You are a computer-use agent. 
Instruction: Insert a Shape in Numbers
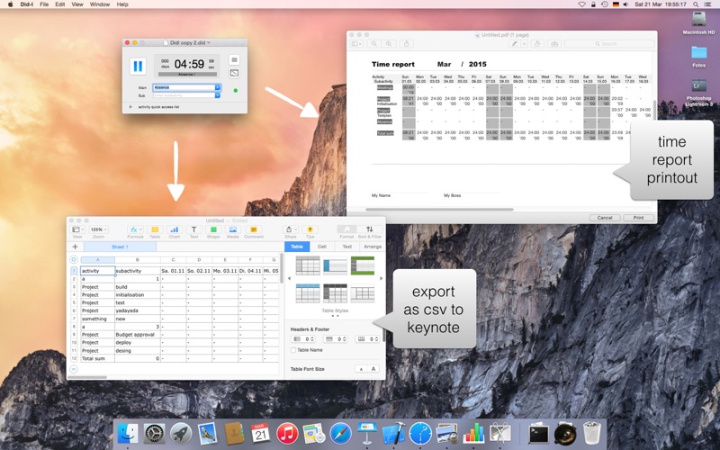(213, 229)
